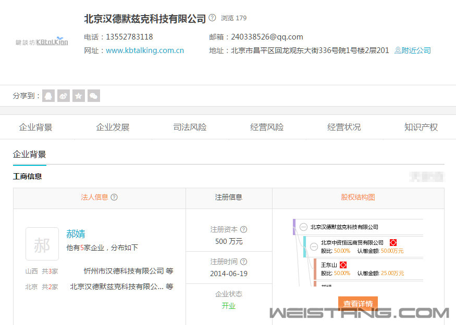
Task: Open the help icon next to 法人信息
Action: click(x=114, y=197)
